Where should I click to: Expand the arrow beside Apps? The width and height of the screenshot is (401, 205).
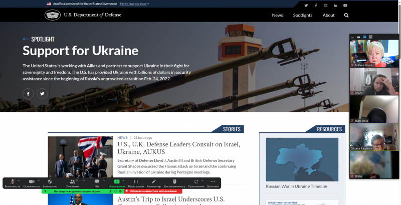pos(203,181)
